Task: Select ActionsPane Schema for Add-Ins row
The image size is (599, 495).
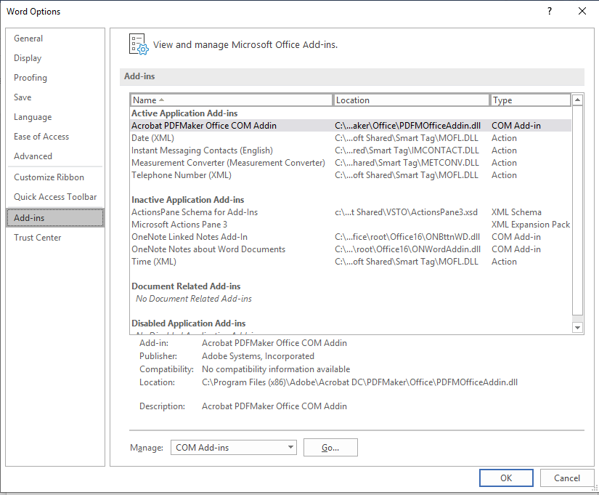Action: (x=351, y=212)
